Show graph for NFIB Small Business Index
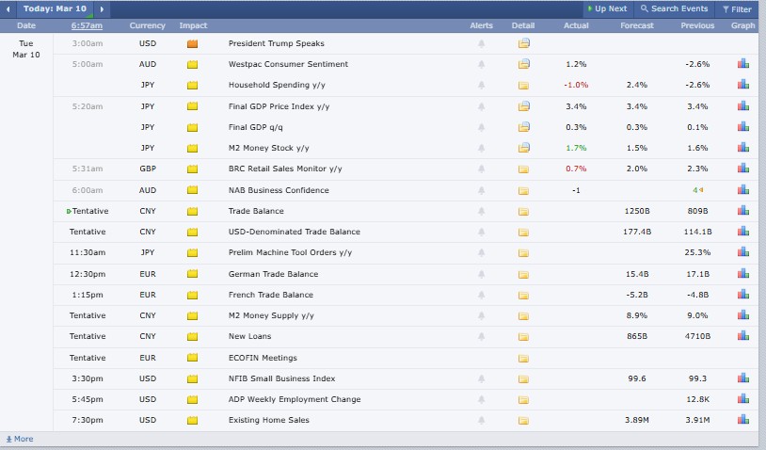 point(743,378)
